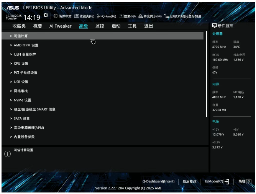
Task: Open the 搜索(F9) search tool
Action: 121,16
